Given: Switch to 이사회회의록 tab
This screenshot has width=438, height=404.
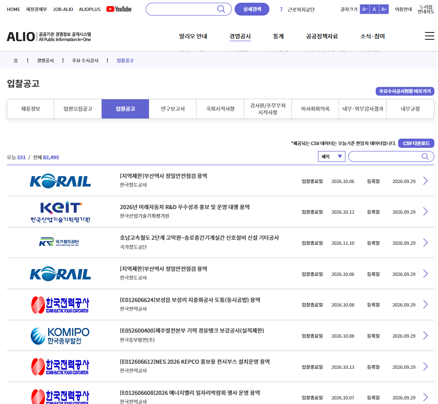Looking at the screenshot, I should tap(315, 109).
